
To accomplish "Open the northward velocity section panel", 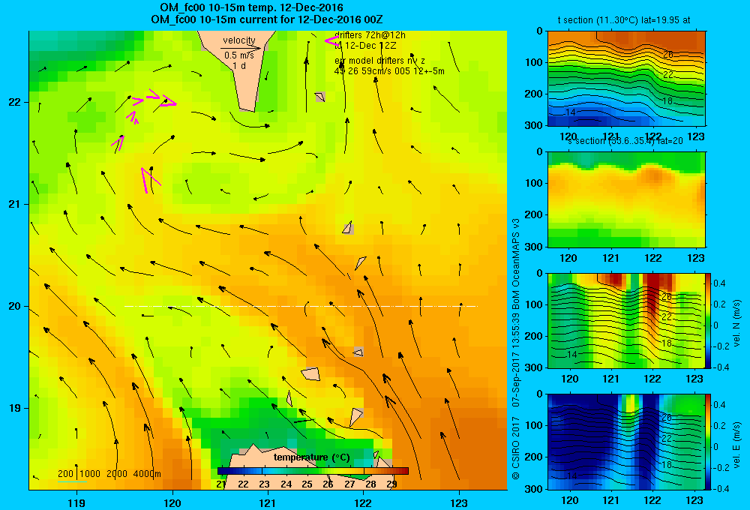I will point(626,320).
